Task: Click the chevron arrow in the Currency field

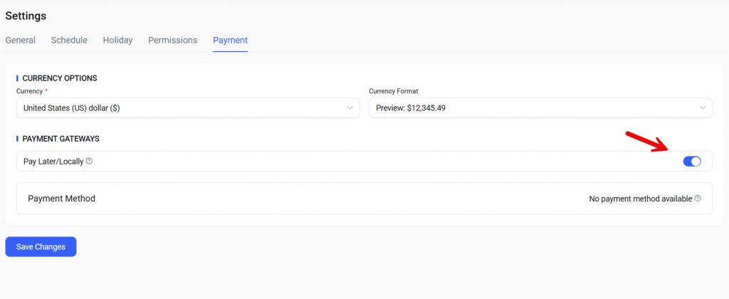Action: [350, 108]
